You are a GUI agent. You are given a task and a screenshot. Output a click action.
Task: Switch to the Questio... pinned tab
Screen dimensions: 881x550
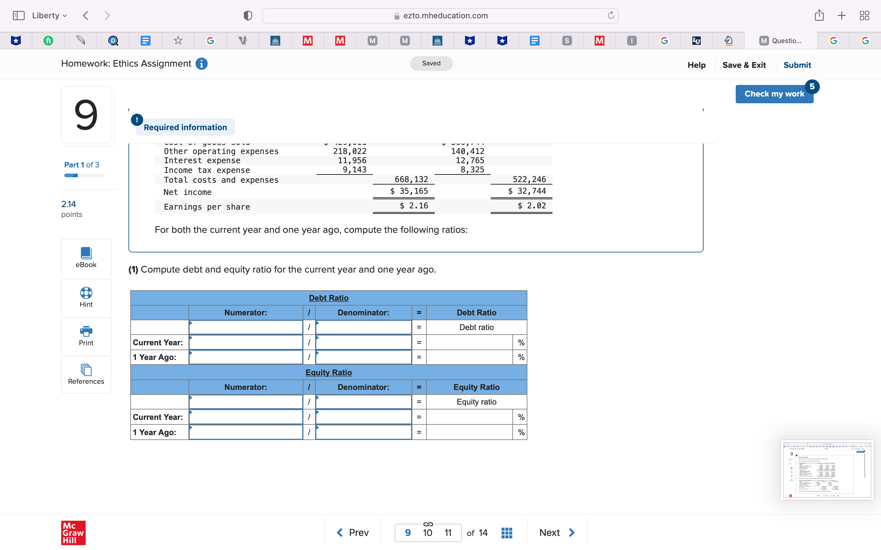pos(783,40)
